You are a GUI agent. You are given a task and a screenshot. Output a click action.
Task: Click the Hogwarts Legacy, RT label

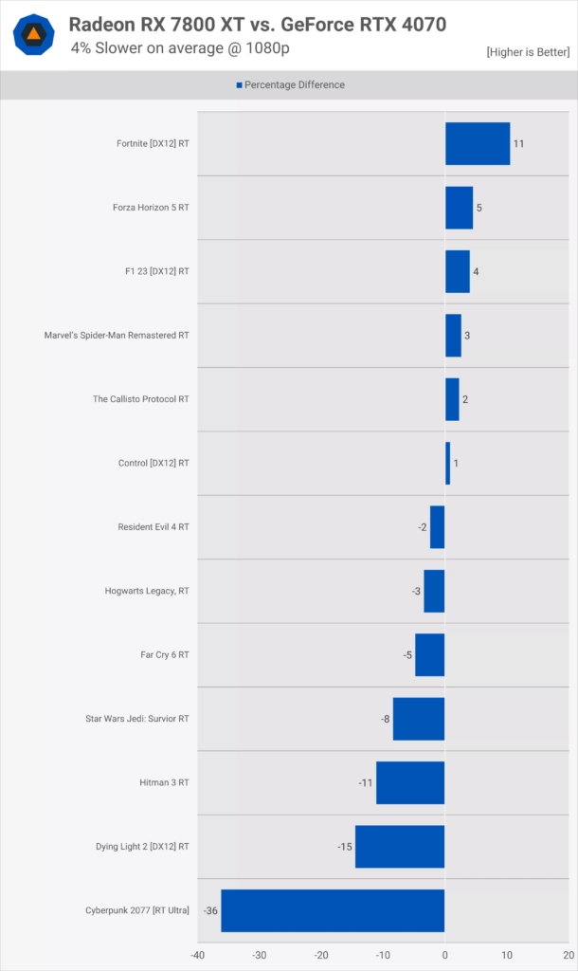pos(147,591)
